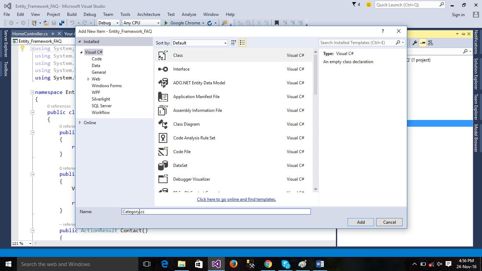Switch templates to small icons view
The image size is (482, 271).
[x=234, y=43]
